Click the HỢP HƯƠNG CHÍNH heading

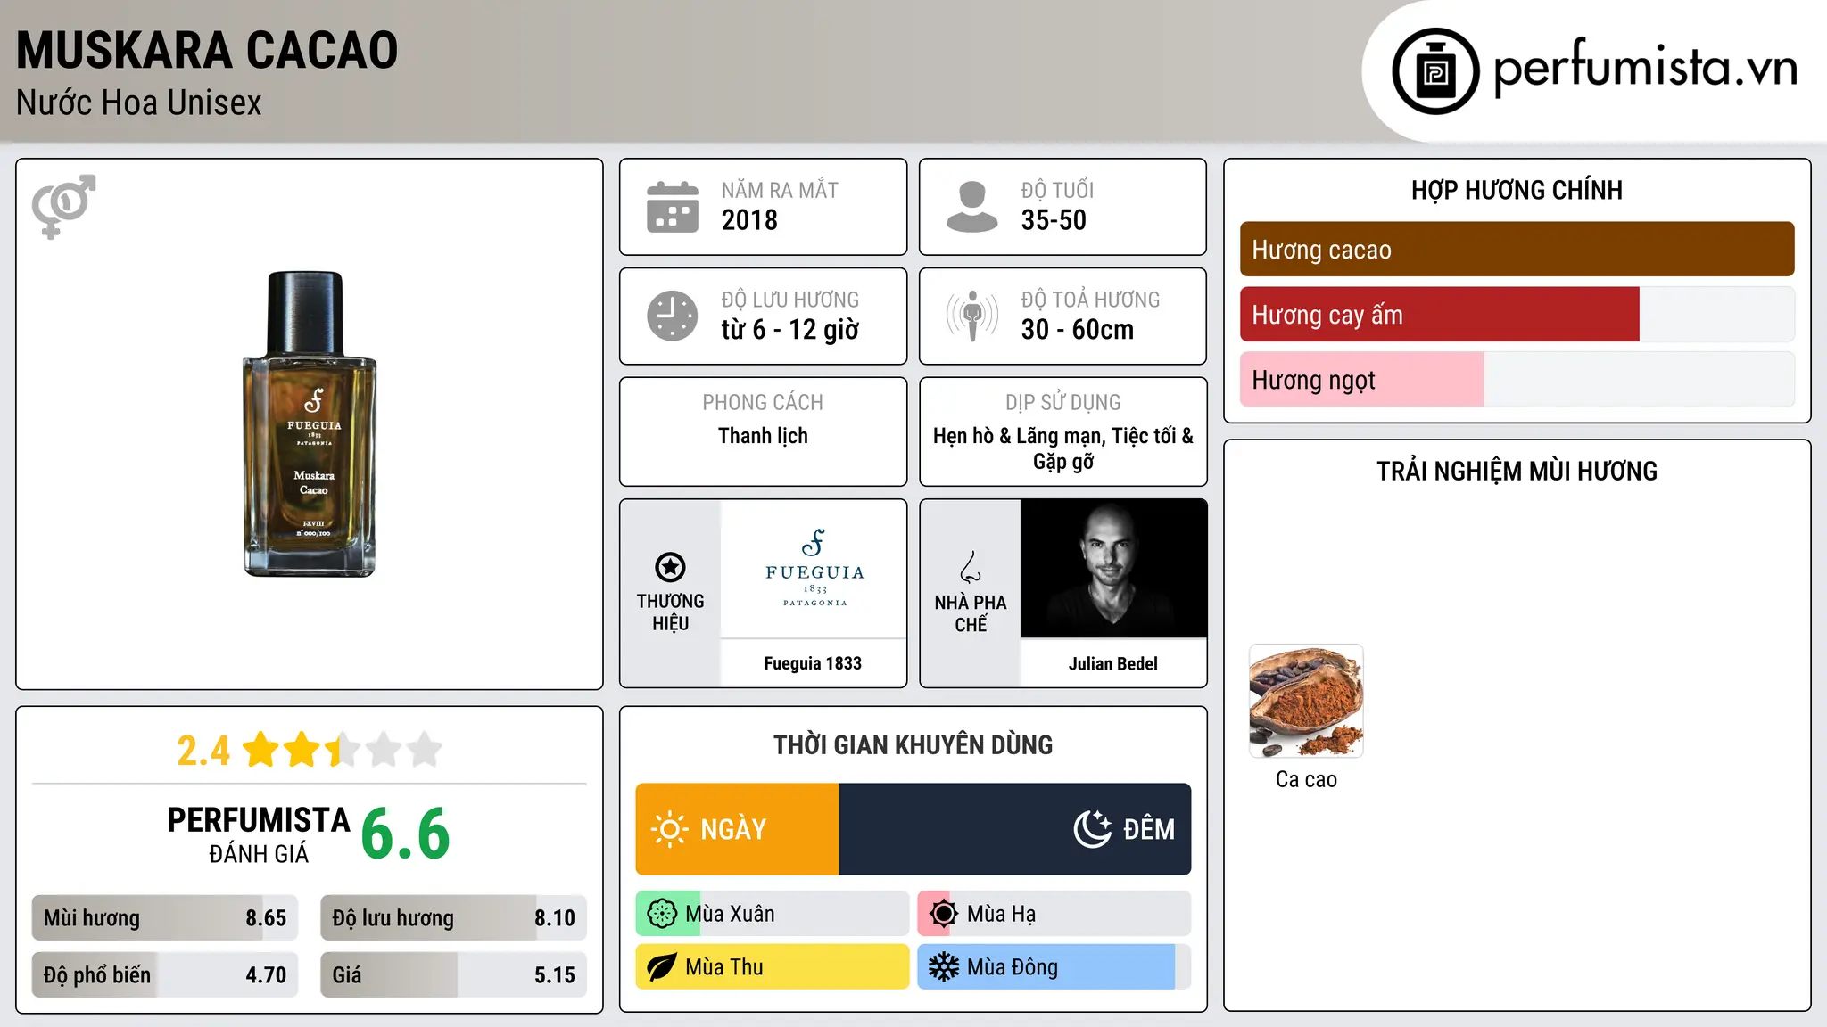click(1517, 190)
